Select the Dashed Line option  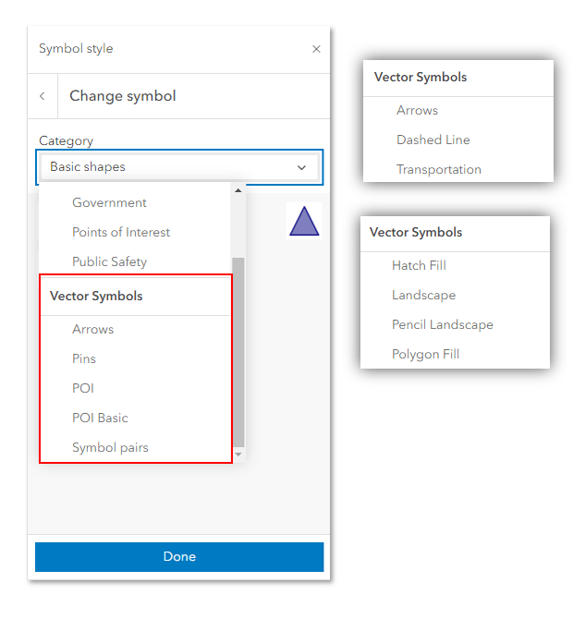433,140
